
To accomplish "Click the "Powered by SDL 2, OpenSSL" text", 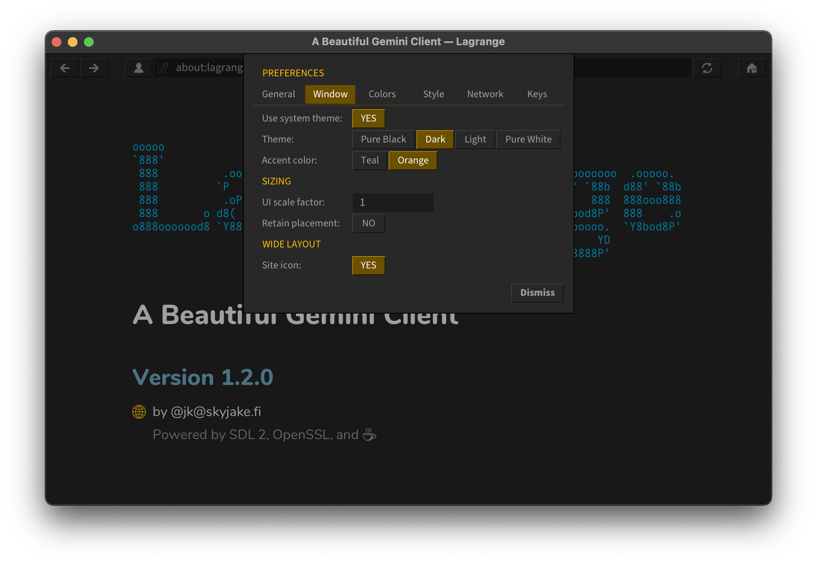I will 242,435.
